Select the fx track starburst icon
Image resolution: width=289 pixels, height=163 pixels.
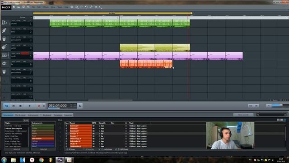[4, 63]
